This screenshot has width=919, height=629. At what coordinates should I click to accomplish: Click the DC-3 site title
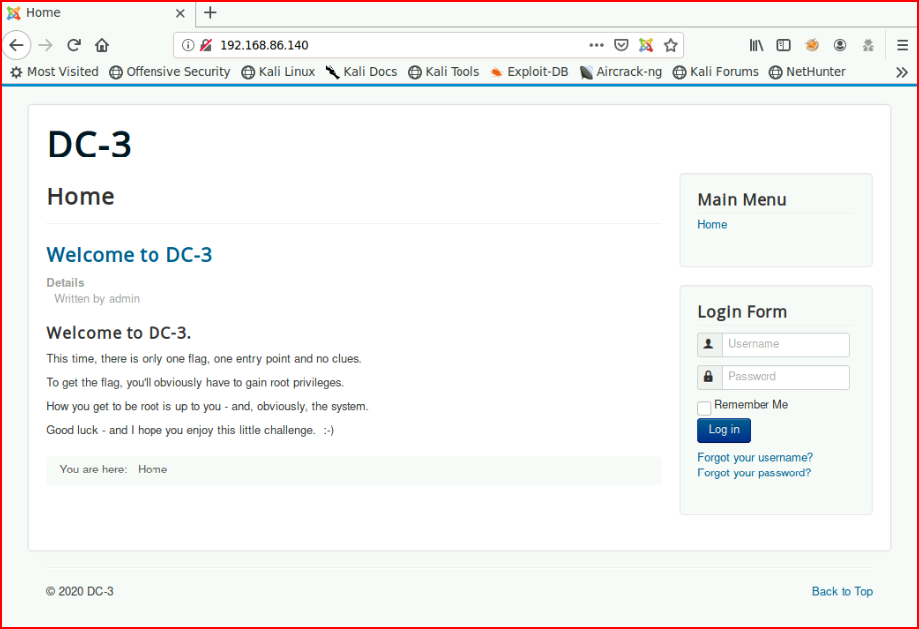click(x=89, y=144)
